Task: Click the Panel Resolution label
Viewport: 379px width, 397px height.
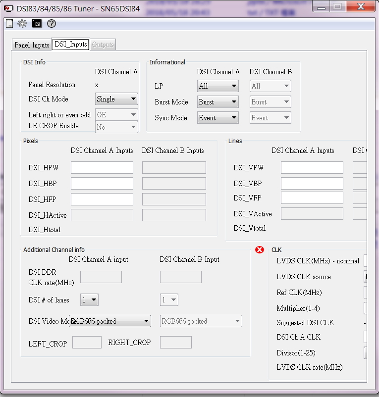Action: pyautogui.click(x=52, y=85)
